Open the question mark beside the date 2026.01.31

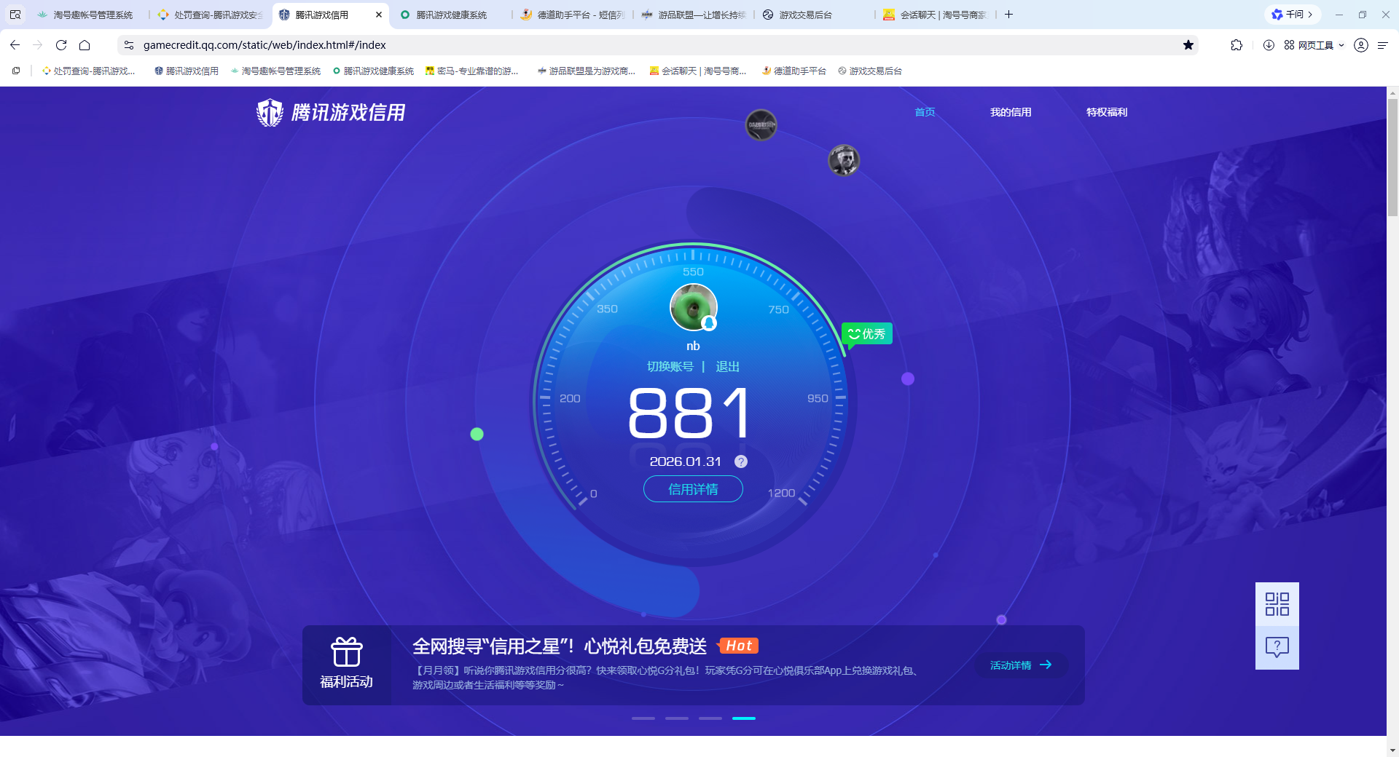click(x=741, y=461)
